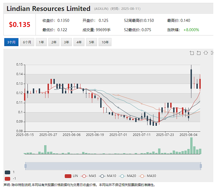Click the Lindian Resources Limited title
The width and height of the screenshot is (217, 190).
coord(48,9)
